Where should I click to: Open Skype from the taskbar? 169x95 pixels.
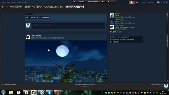(x=49, y=93)
